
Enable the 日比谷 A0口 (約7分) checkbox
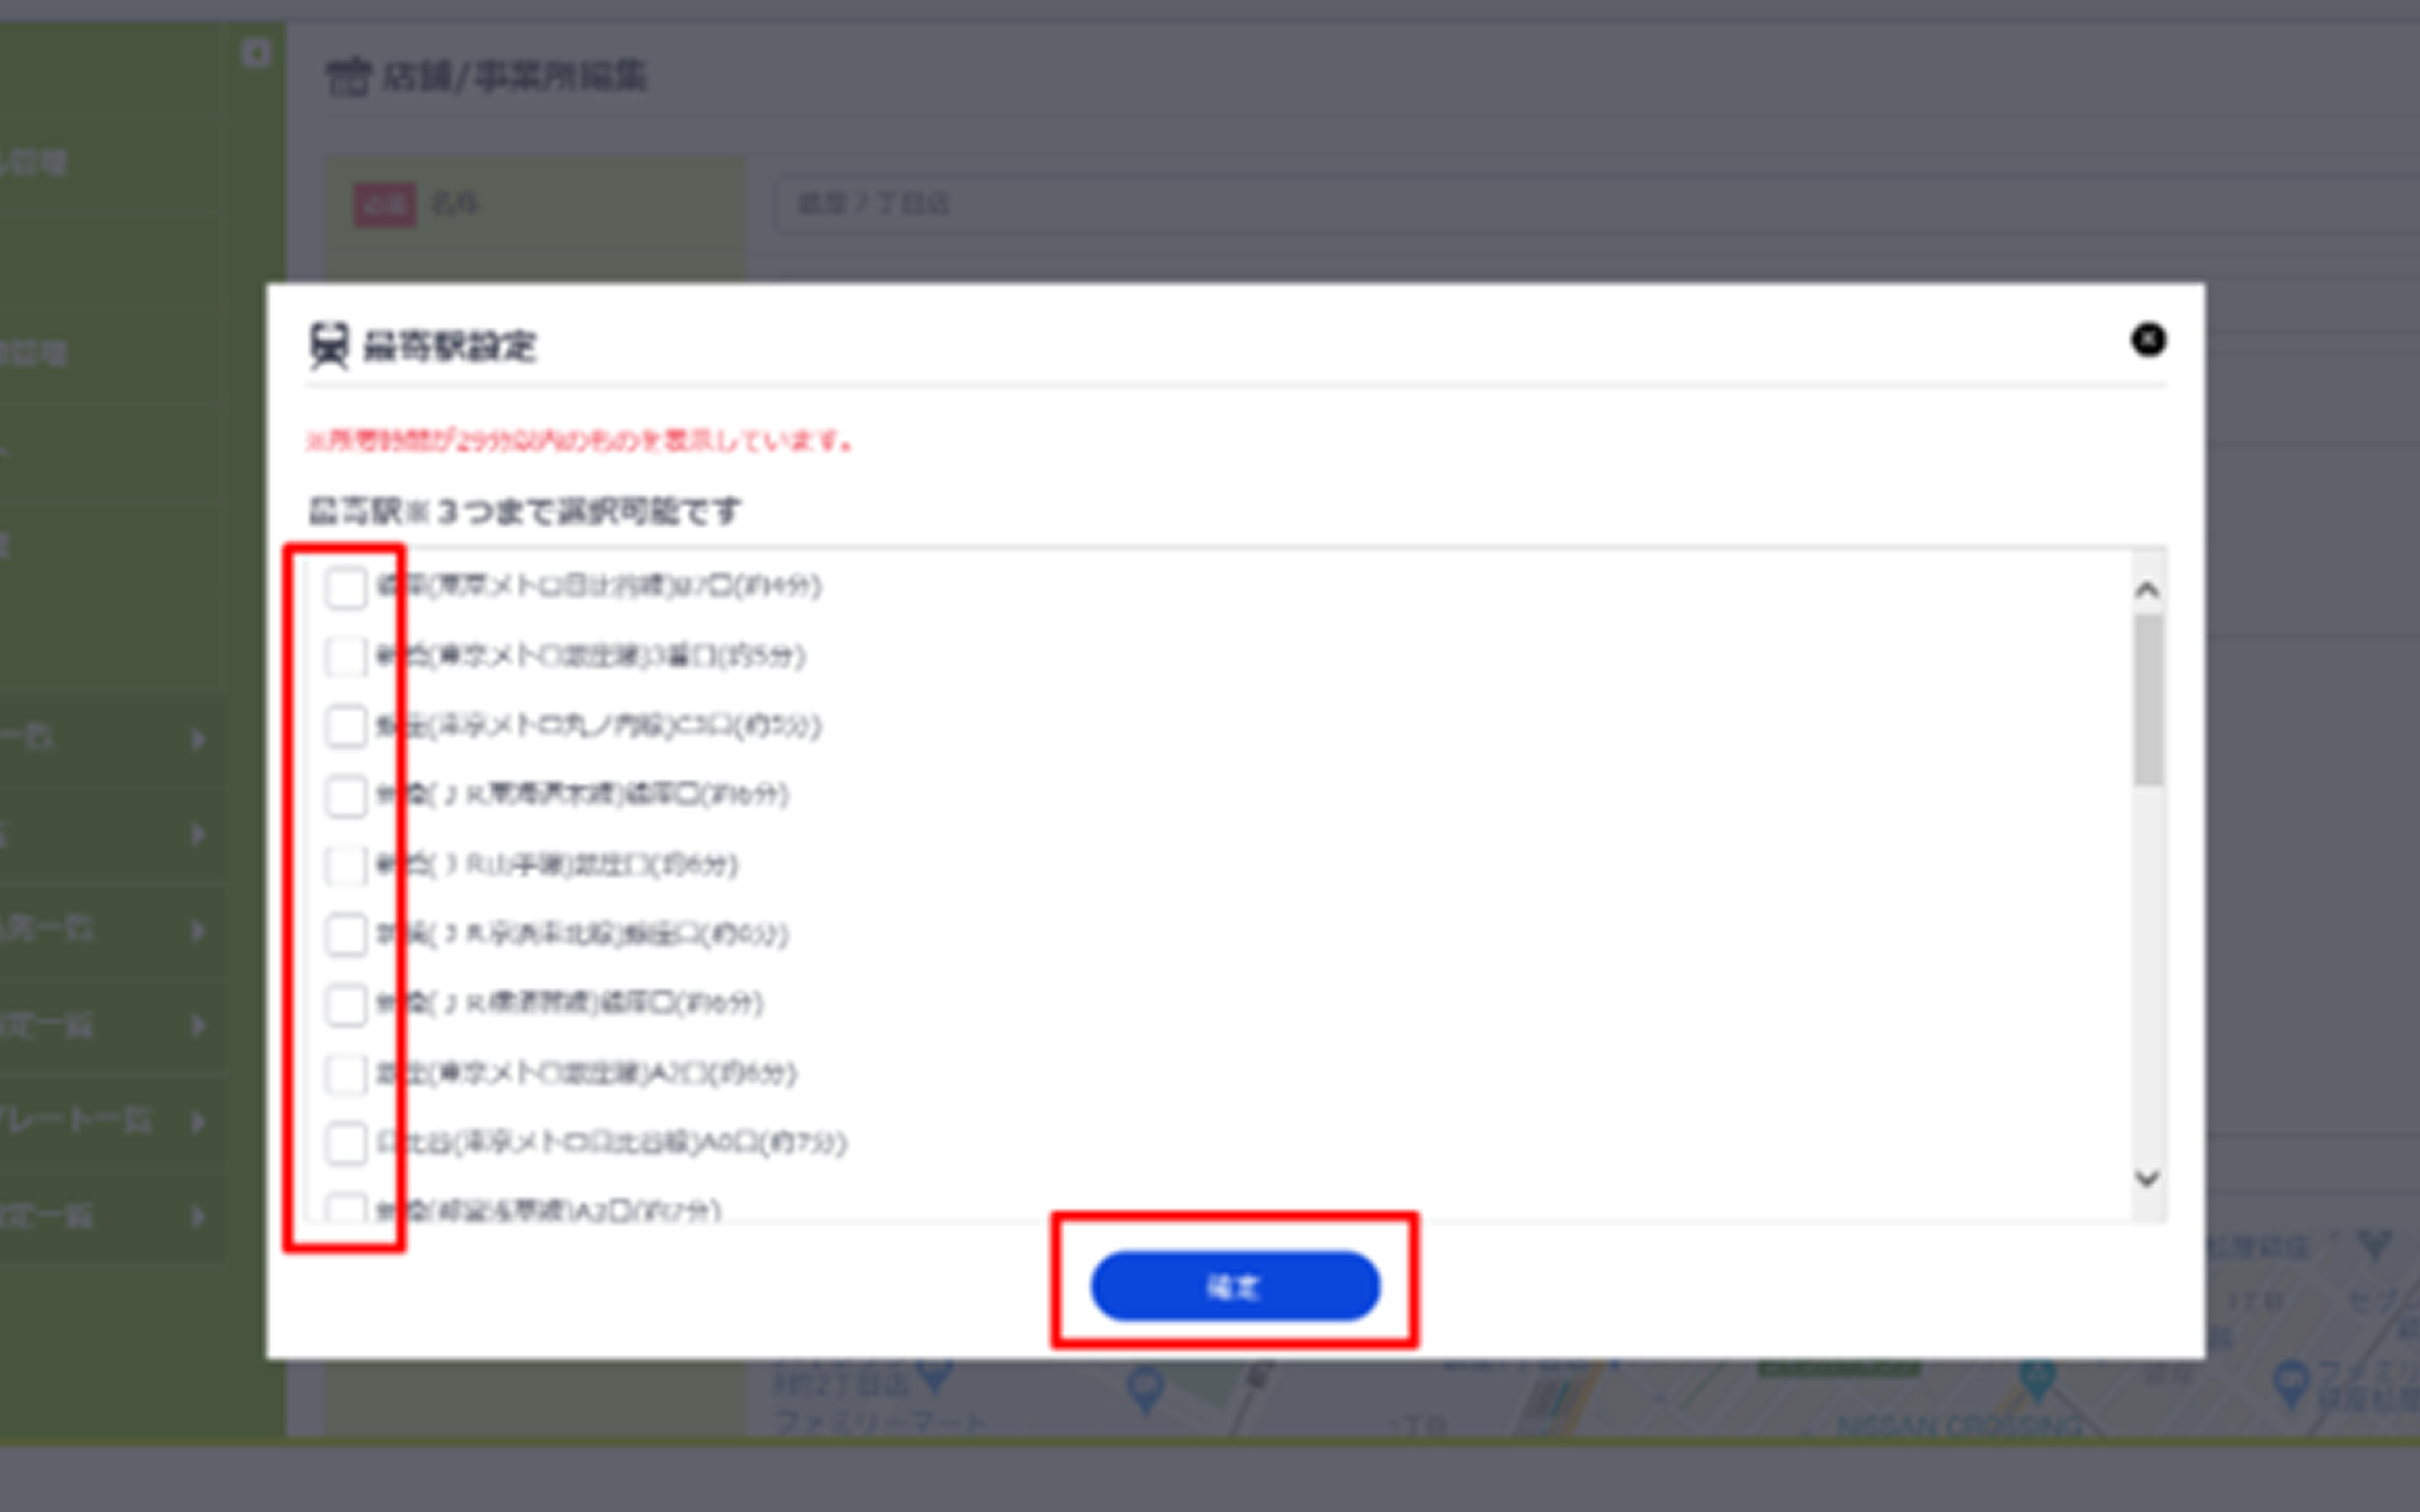[x=346, y=1143]
